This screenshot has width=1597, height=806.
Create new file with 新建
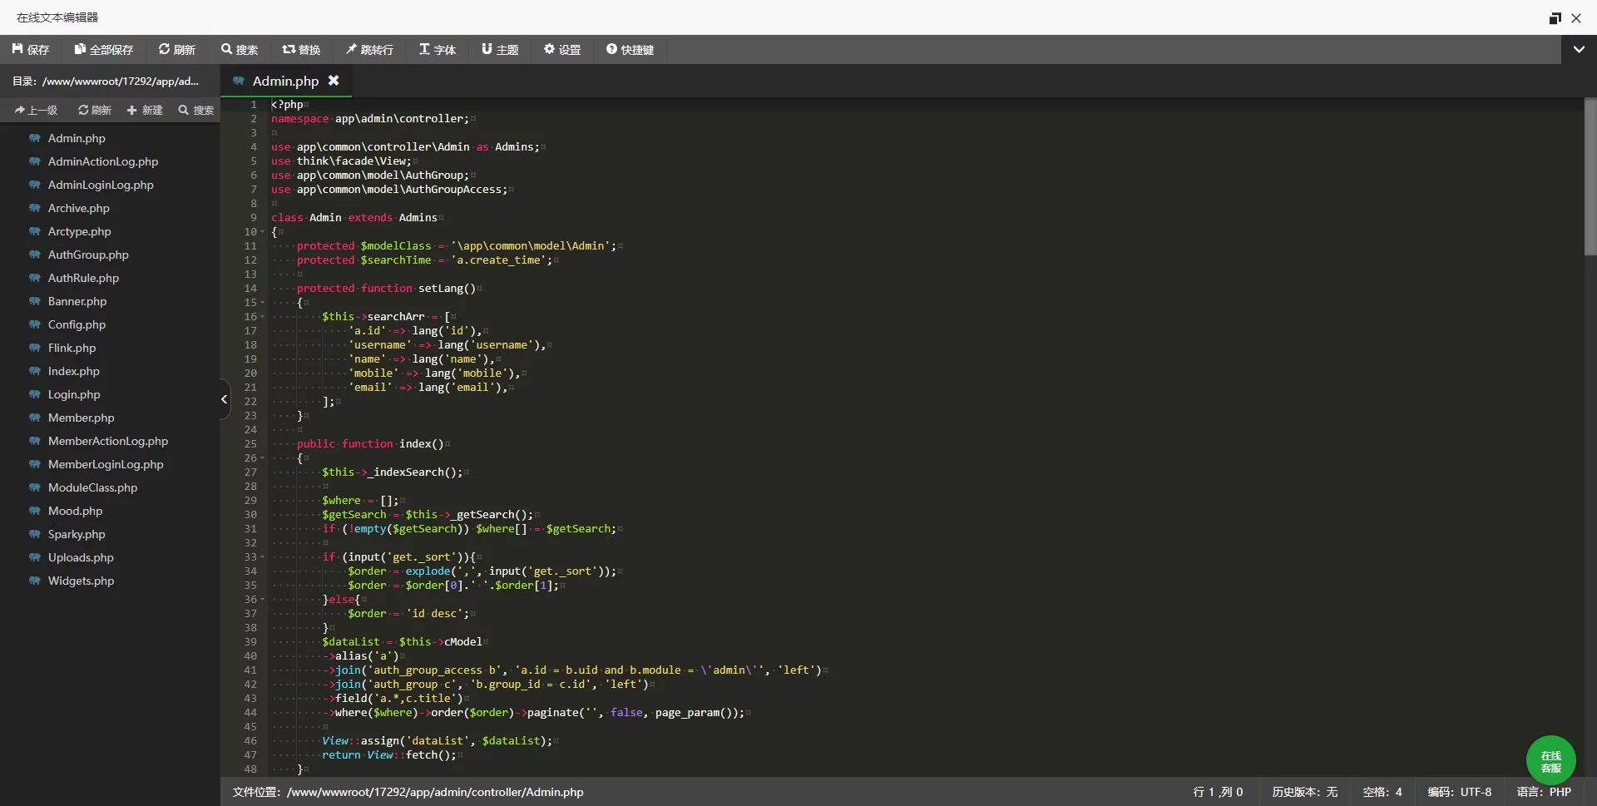[x=145, y=110]
